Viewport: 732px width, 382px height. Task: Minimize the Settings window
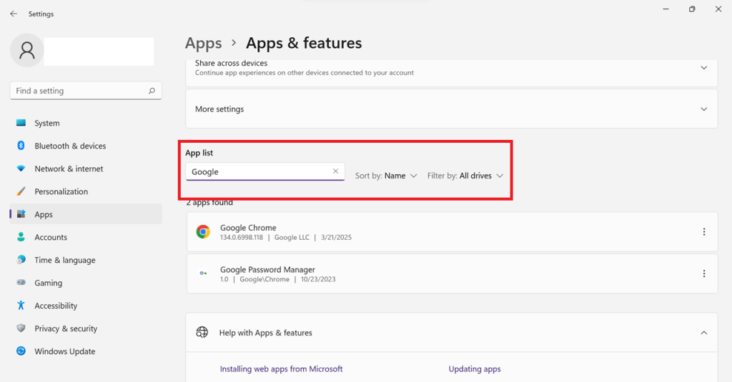pos(666,9)
